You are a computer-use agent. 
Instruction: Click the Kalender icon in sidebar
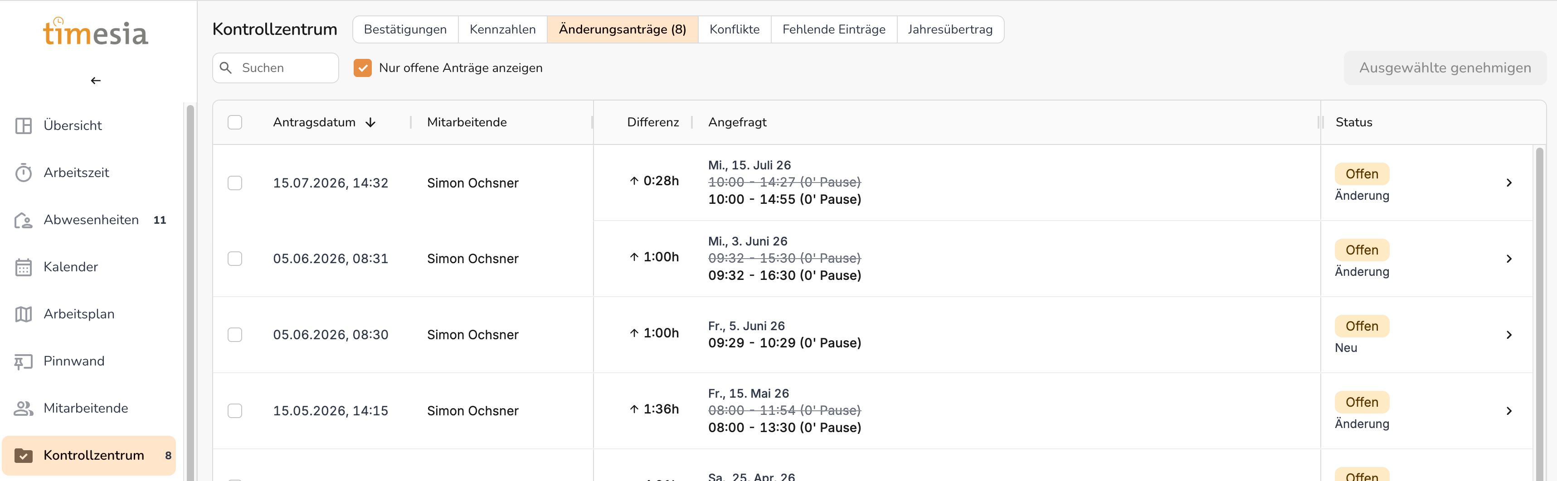pos(24,267)
